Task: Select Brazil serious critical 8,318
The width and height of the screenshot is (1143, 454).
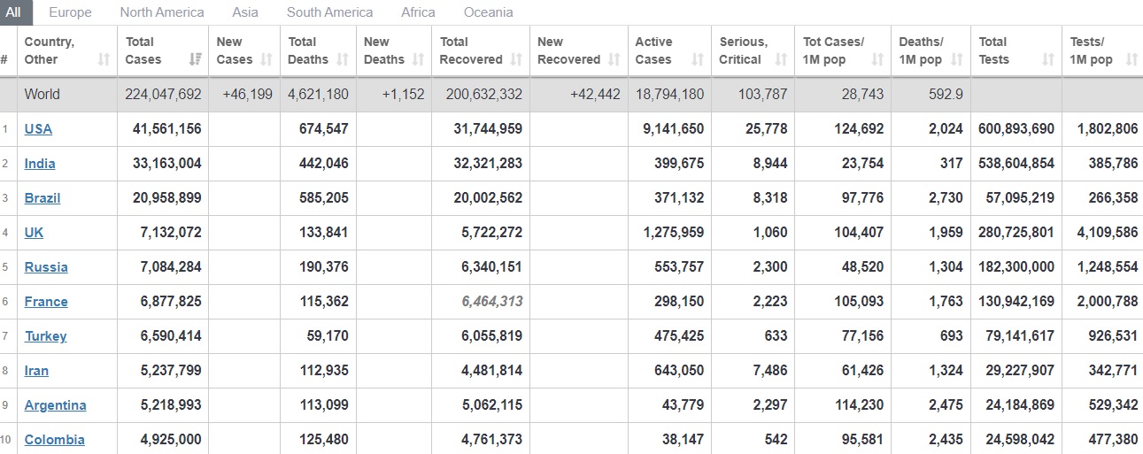Action: pos(770,197)
